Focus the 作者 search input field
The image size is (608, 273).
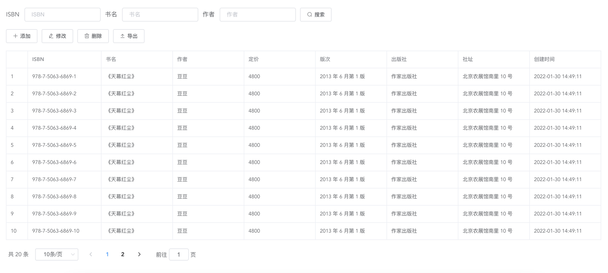pos(258,15)
